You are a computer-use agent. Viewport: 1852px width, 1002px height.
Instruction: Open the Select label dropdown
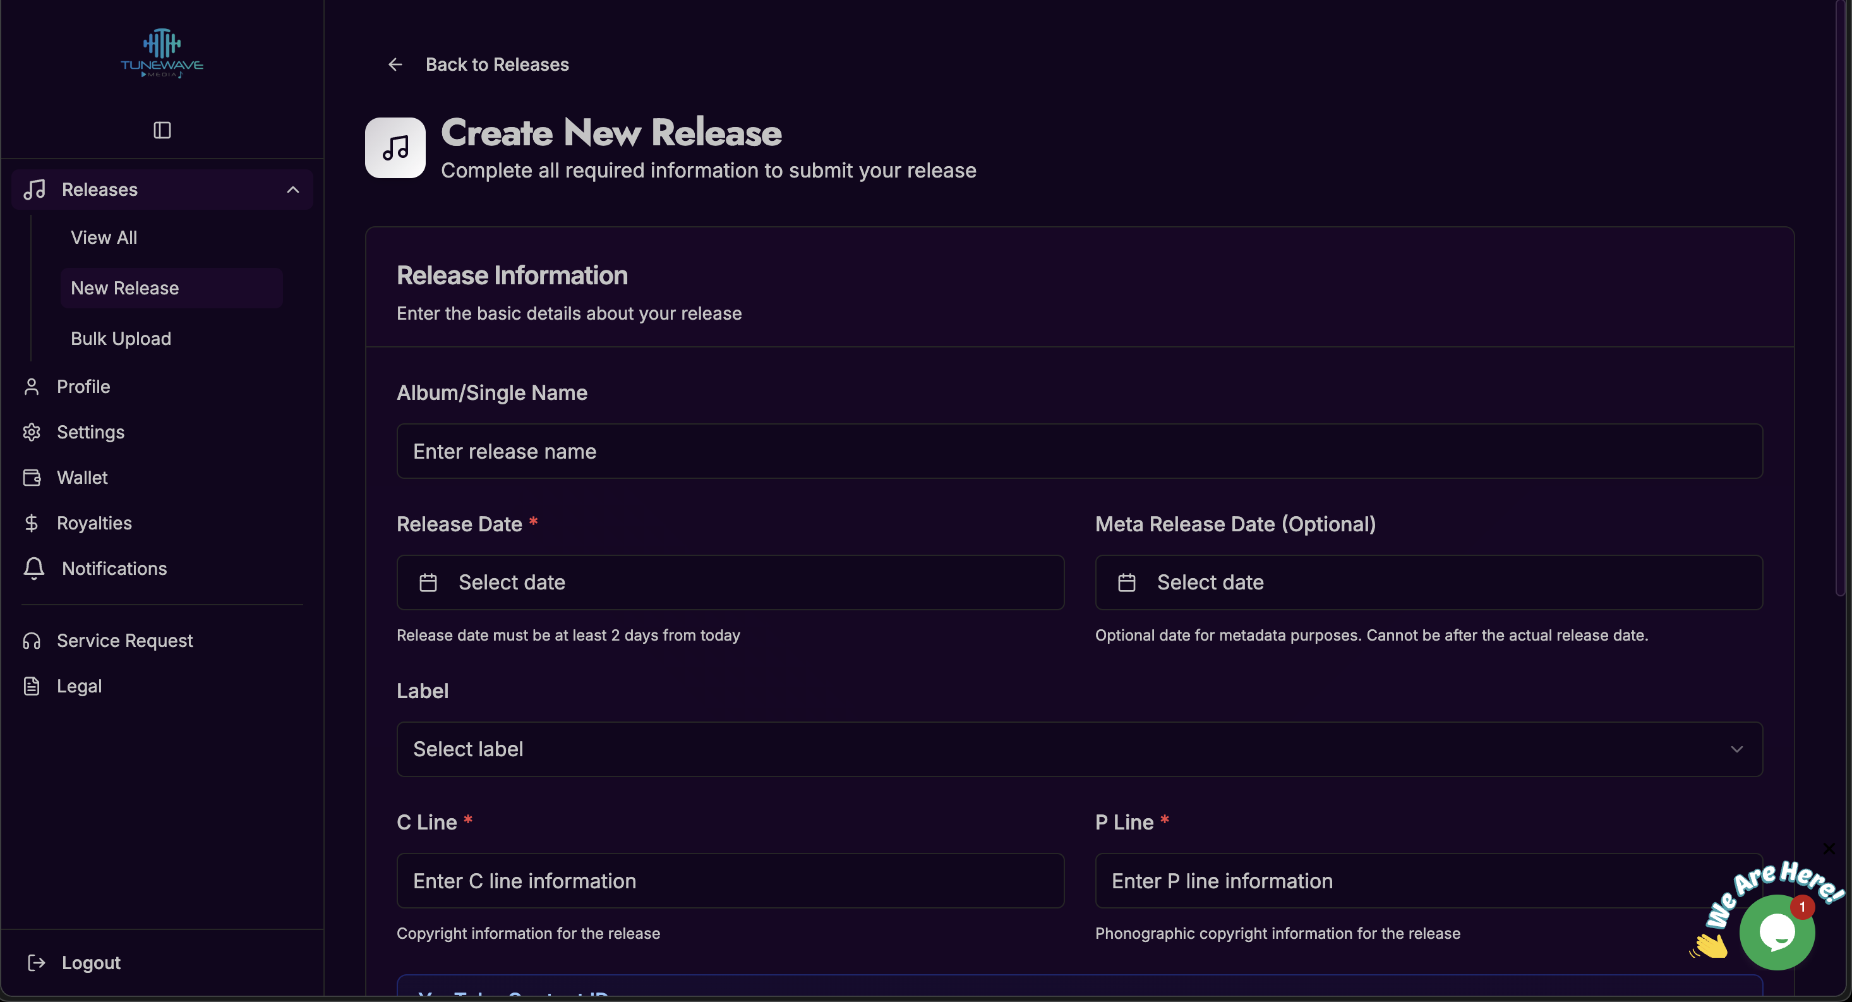pyautogui.click(x=1078, y=749)
